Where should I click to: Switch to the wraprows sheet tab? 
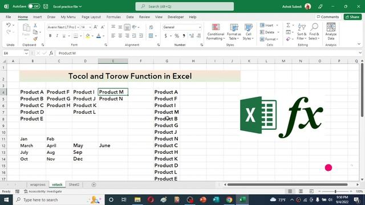click(38, 184)
